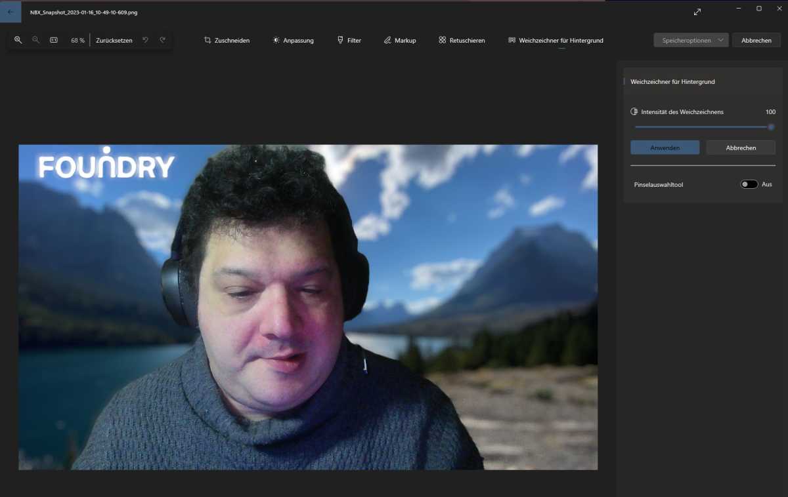
Task: Open the Speicheroptionen dropdown
Action: [x=691, y=40]
